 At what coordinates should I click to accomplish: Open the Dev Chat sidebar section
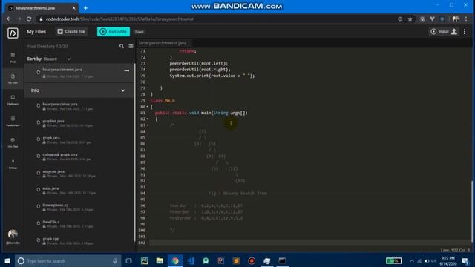coord(13,142)
